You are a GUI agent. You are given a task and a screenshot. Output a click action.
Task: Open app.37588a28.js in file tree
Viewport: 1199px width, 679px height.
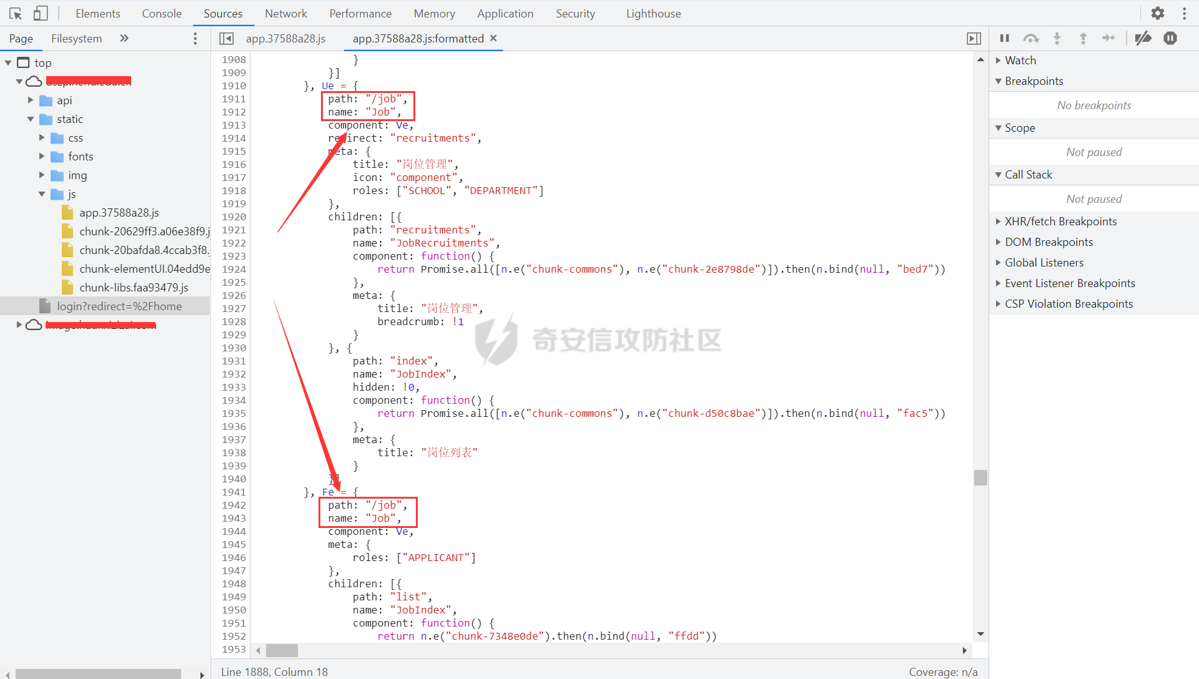click(x=119, y=212)
